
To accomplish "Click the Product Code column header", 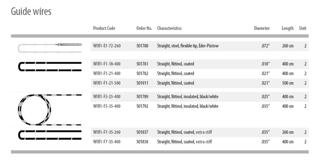I will [104, 28].
